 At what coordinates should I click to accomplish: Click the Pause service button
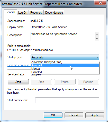pos(65,82)
